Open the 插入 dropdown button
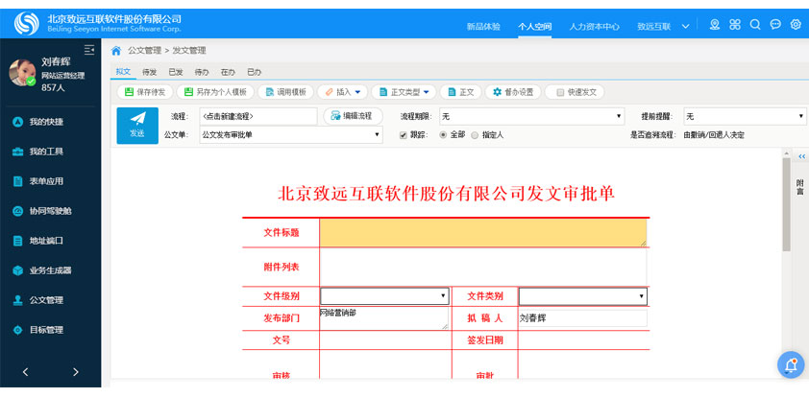The width and height of the screenshot is (809, 398). click(x=343, y=92)
